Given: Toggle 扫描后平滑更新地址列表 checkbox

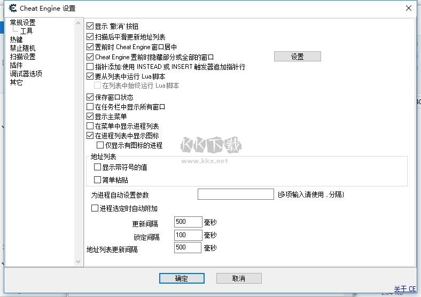Looking at the screenshot, I should pyautogui.click(x=90, y=37).
